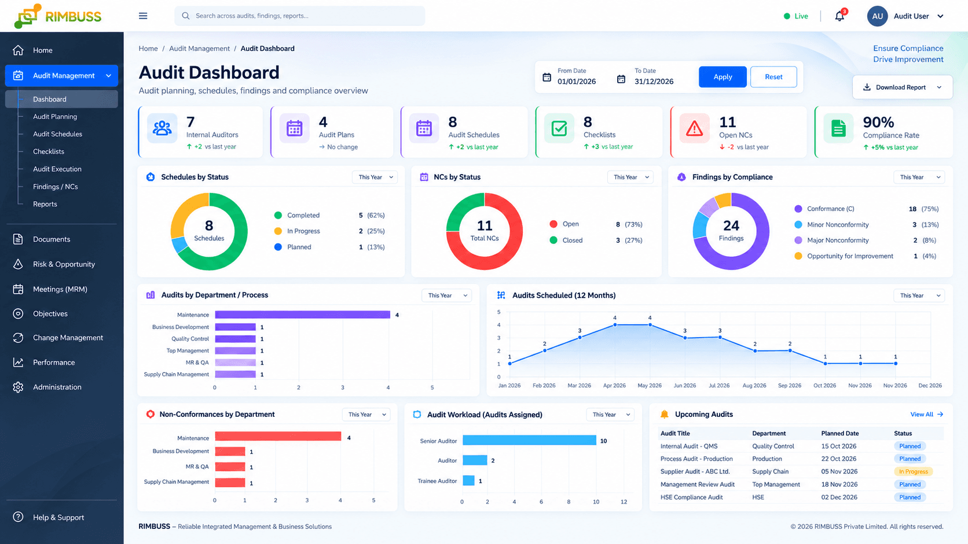The width and height of the screenshot is (968, 544).
Task: Open Findings by Compliance This Year dropdown
Action: pyautogui.click(x=919, y=177)
